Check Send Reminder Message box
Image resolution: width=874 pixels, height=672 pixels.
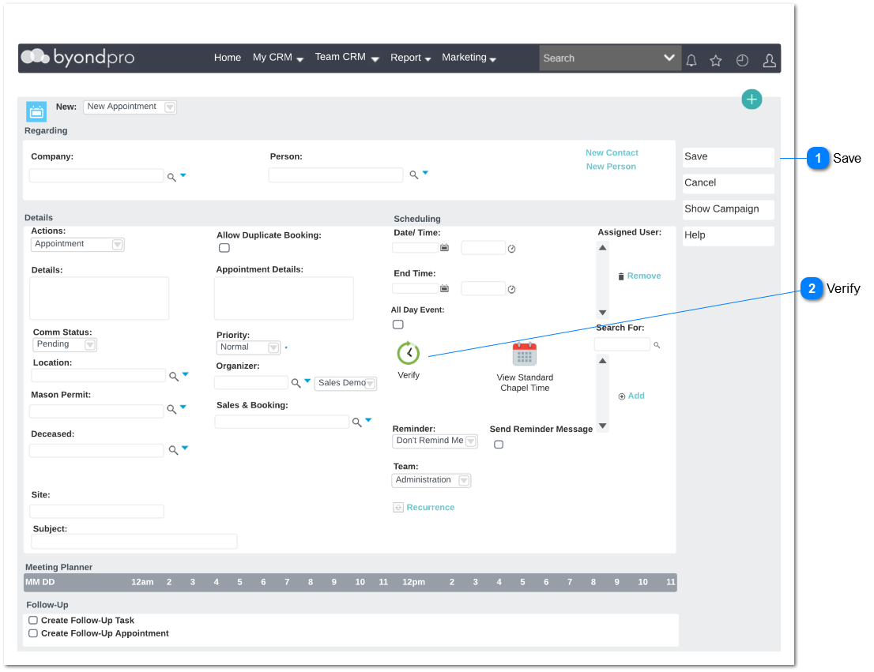pyautogui.click(x=499, y=444)
